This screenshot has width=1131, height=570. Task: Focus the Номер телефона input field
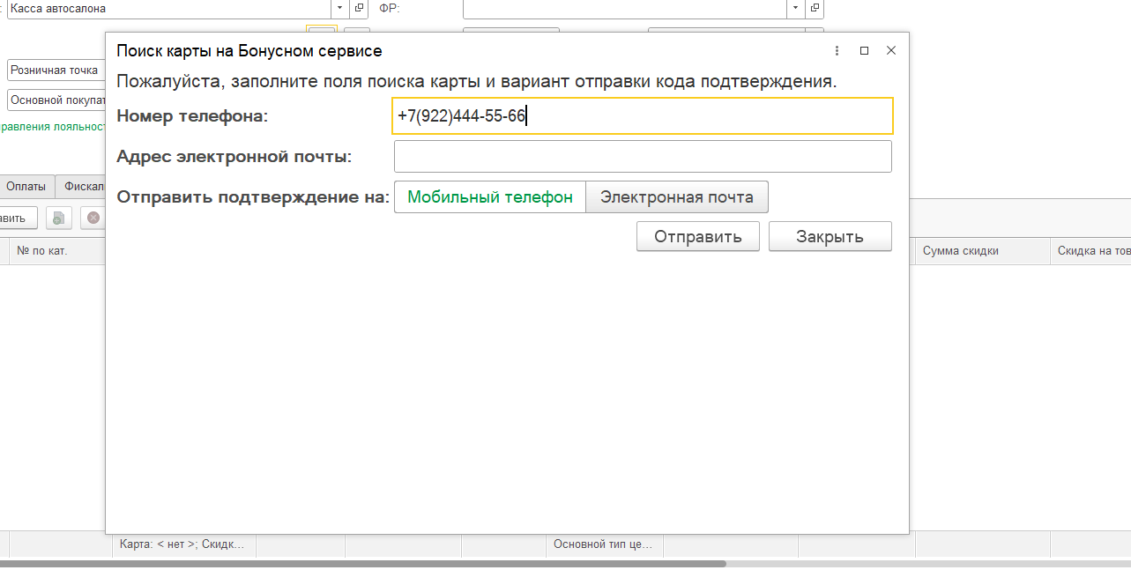[643, 115]
